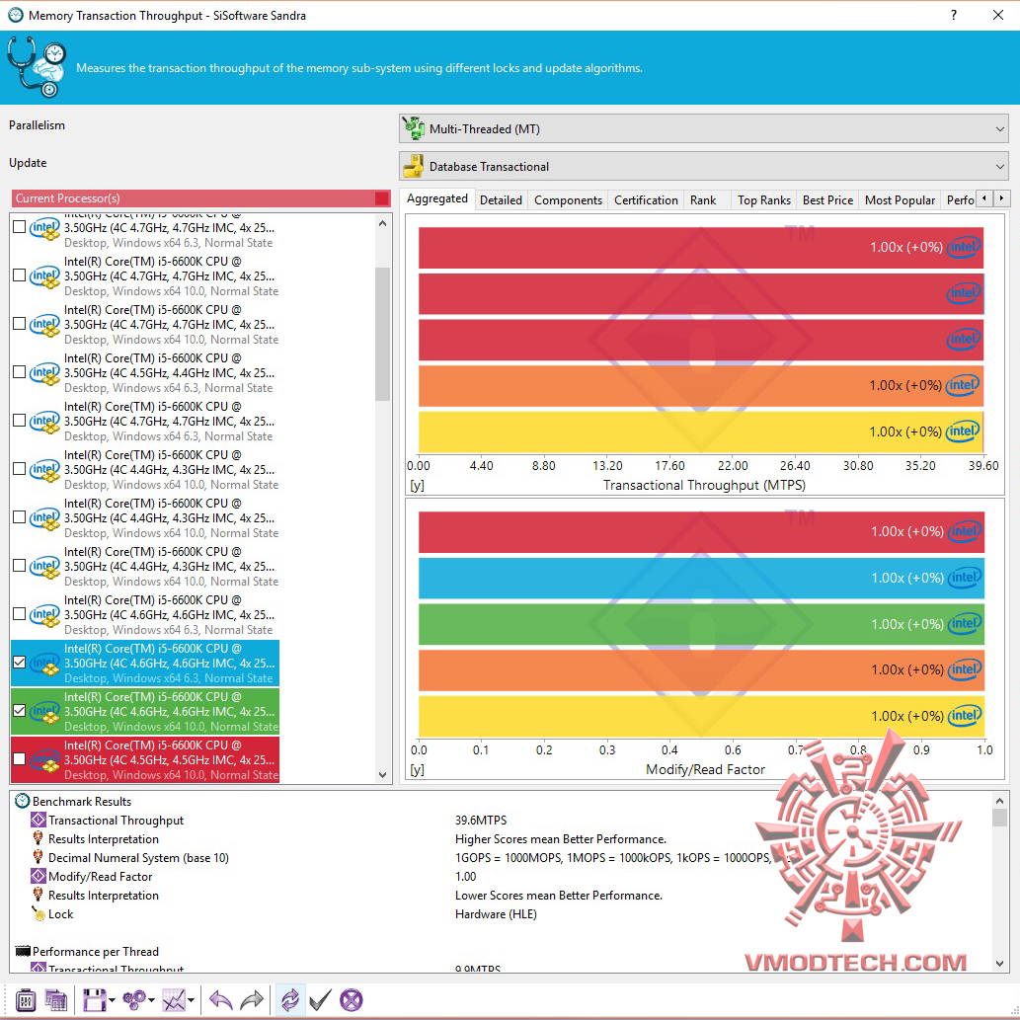Open the Rank tab
Image resolution: width=1020 pixels, height=1020 pixels.
point(703,200)
